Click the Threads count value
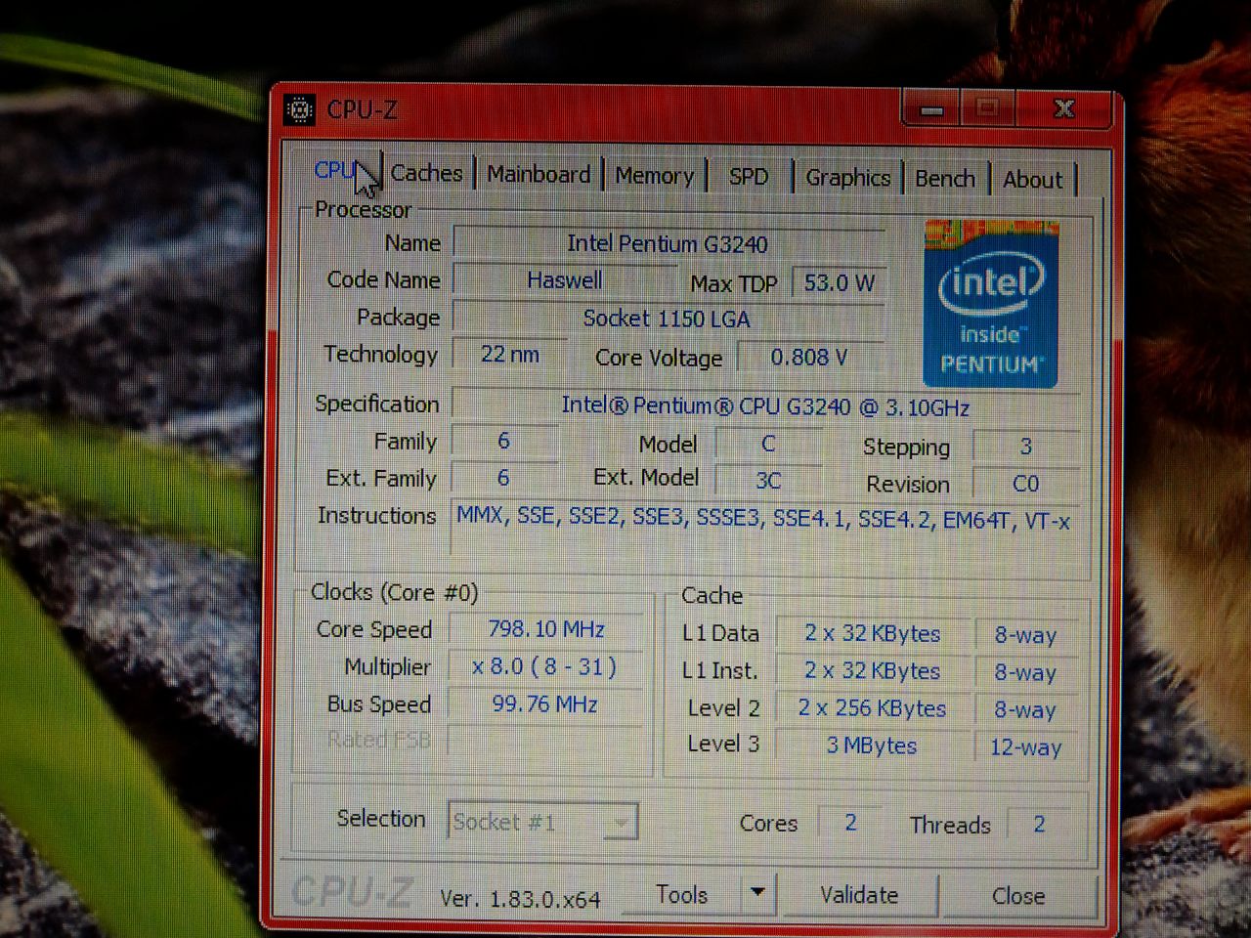The image size is (1251, 938). click(x=1040, y=825)
